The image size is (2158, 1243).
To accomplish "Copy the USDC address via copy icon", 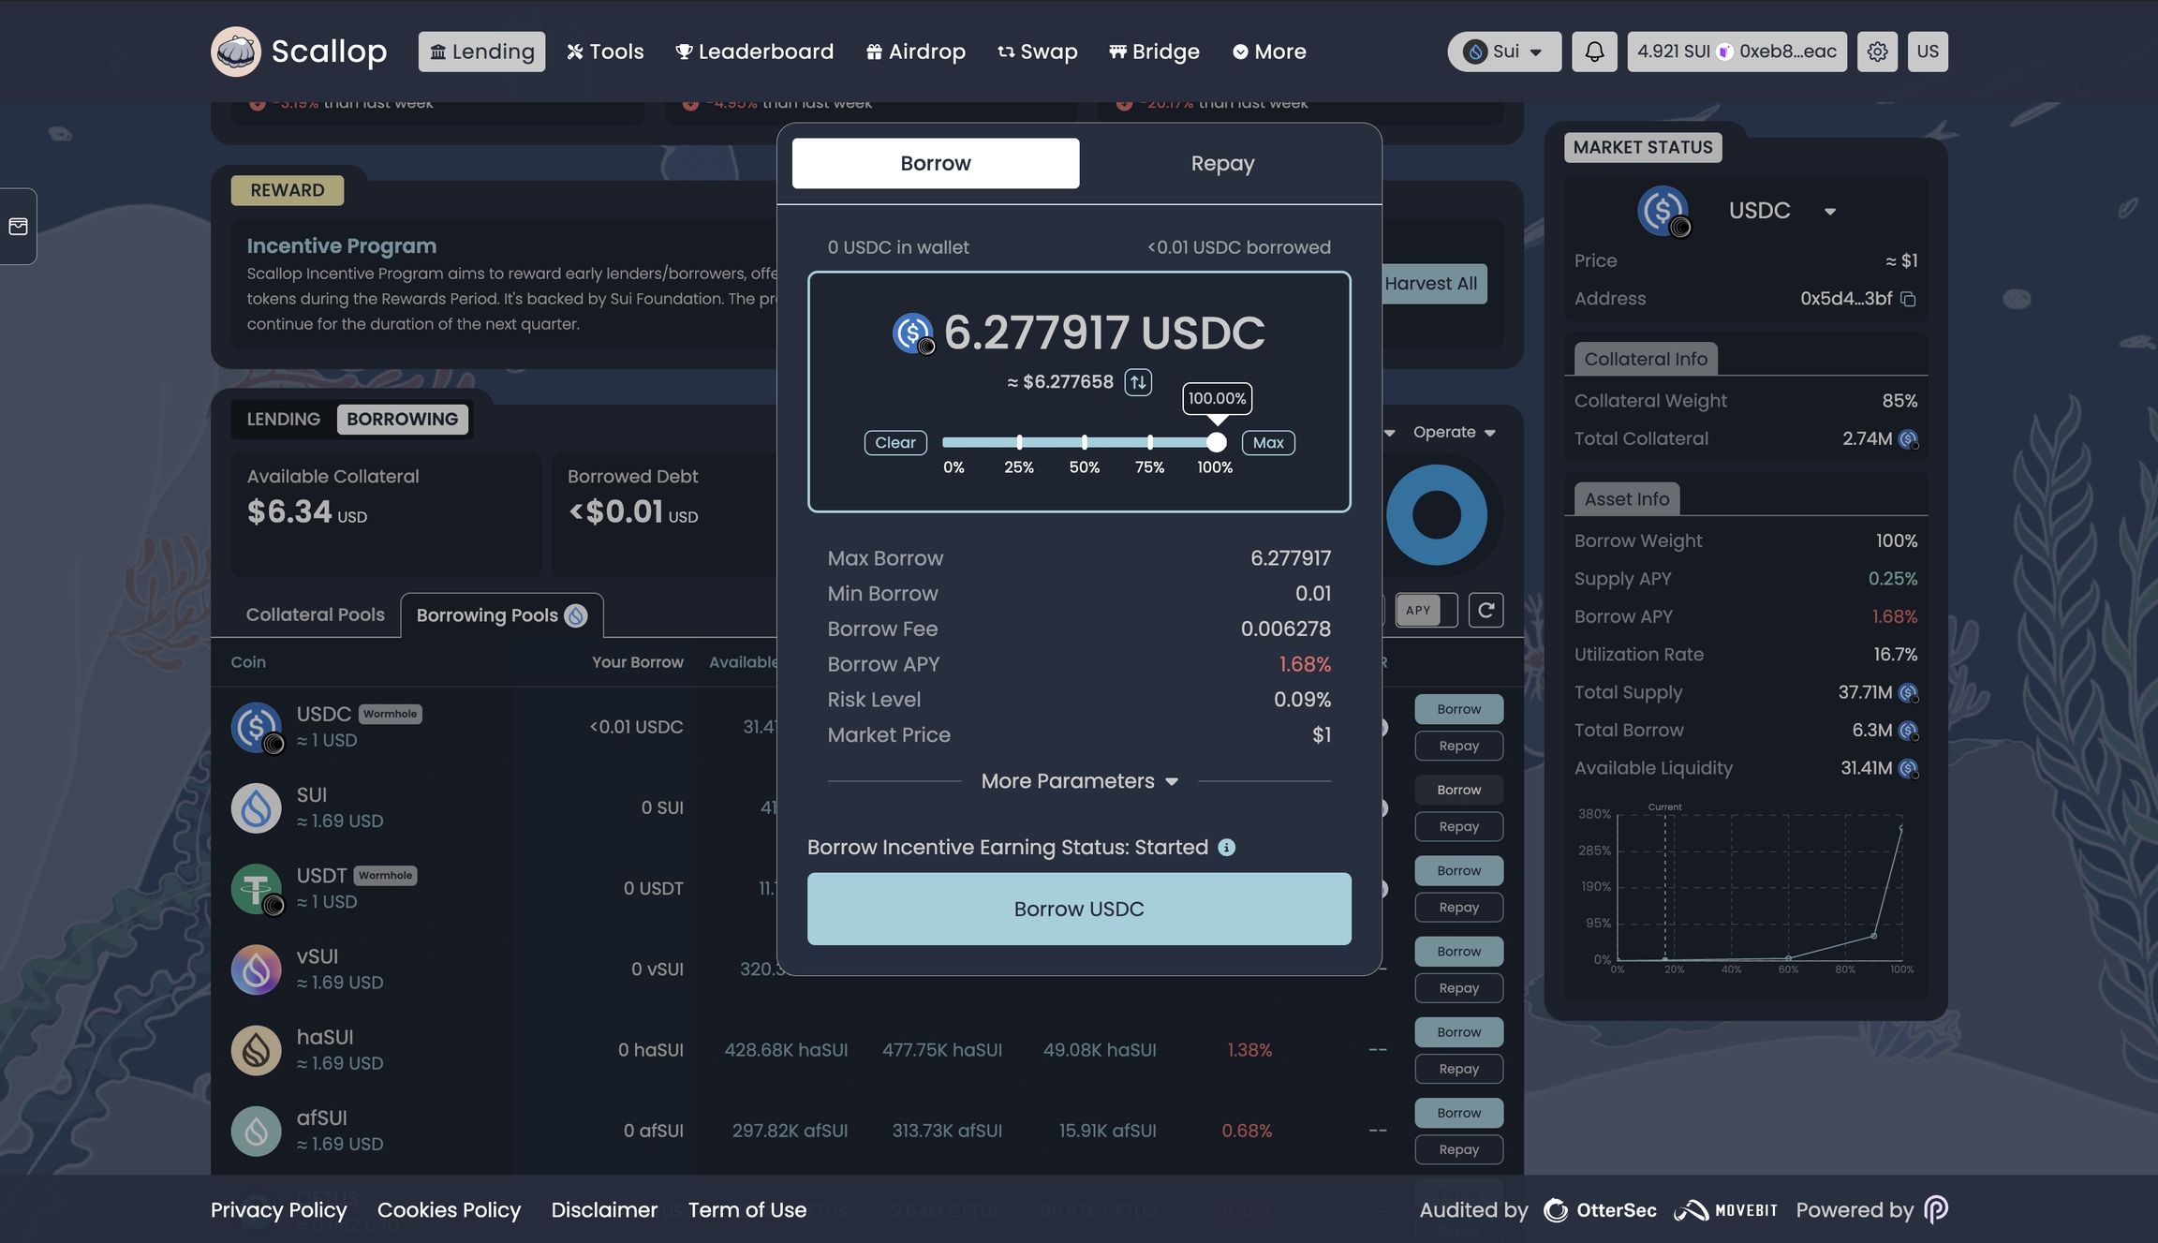I will click(1908, 299).
